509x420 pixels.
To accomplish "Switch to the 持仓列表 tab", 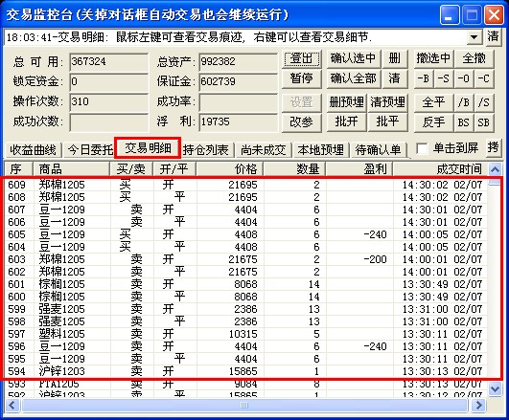I will (206, 150).
